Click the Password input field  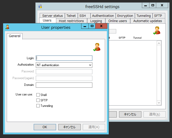click(x=64, y=72)
